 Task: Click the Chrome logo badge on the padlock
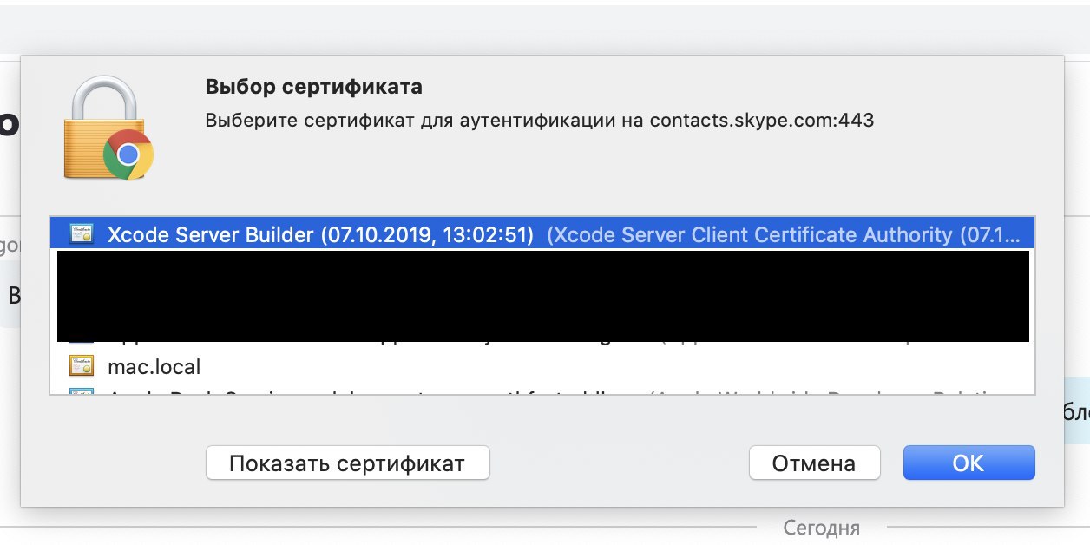click(x=128, y=154)
